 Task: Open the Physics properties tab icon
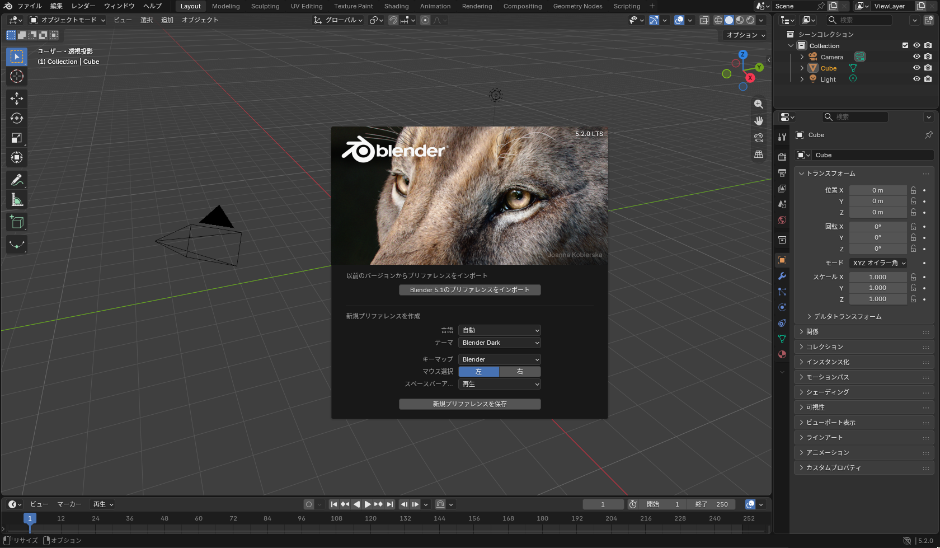coord(782,307)
